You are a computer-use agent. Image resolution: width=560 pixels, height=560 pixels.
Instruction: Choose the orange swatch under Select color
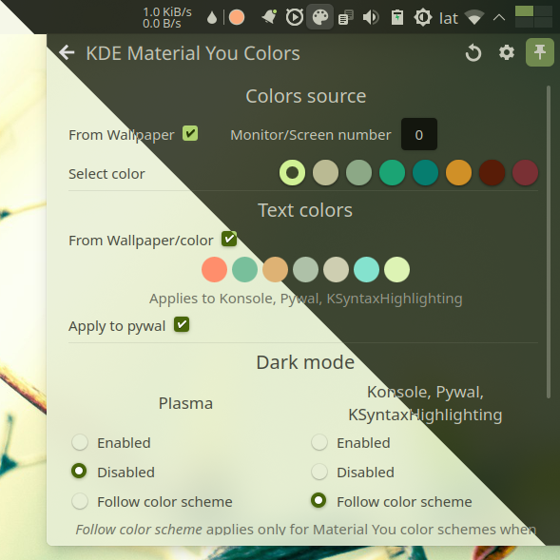(x=458, y=172)
